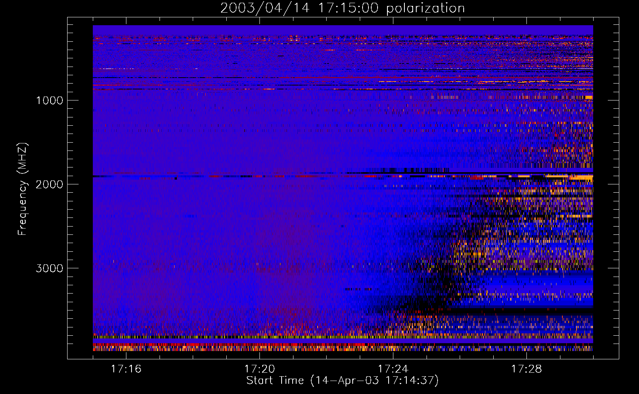Click the 17:28 time tick label

point(527,369)
